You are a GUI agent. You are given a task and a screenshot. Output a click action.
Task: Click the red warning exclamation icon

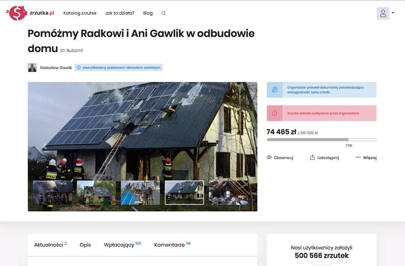pos(274,113)
